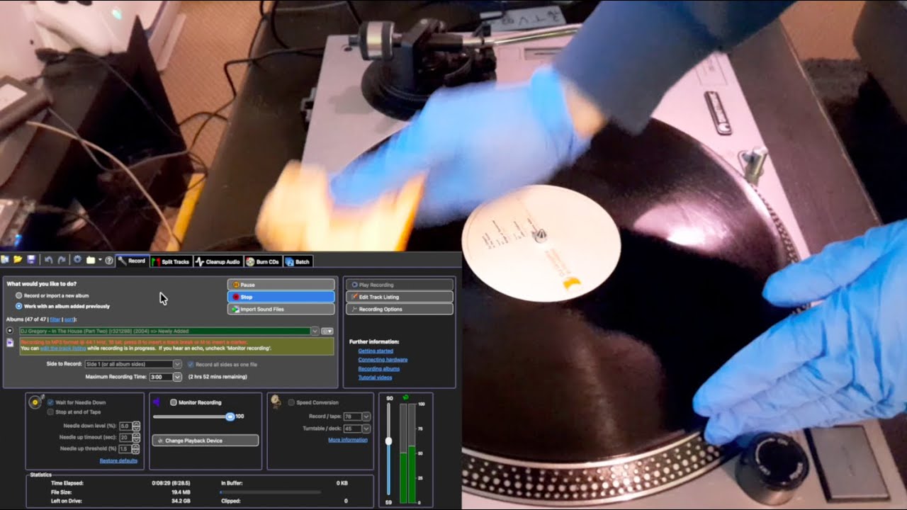Open Recording Options
The image size is (907, 510).
(x=399, y=310)
